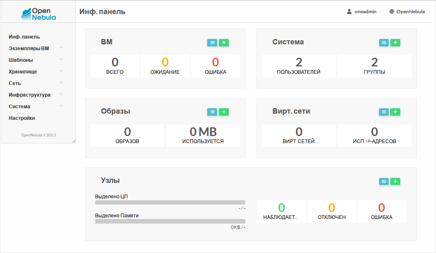Open list icon in Вирт. сети panel
436x253 pixels.
tap(384, 112)
